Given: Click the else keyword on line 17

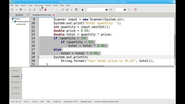Looking at the screenshot, I should pos(57,49).
